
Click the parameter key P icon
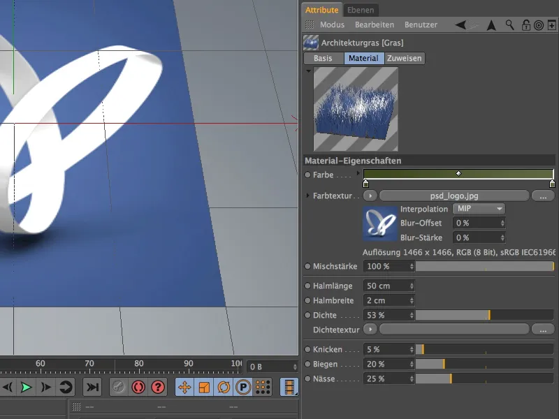click(243, 388)
